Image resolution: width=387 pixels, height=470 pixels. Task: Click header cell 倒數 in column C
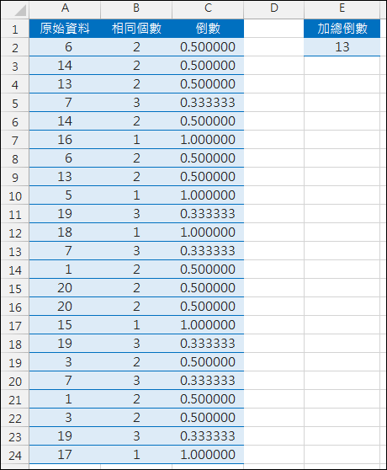point(208,29)
